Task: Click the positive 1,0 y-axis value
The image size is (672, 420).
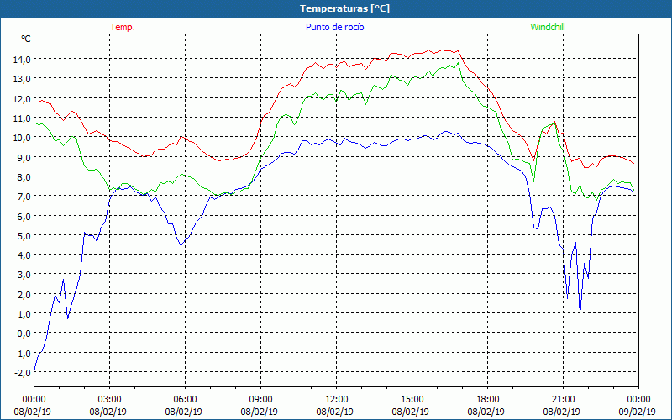Action: tap(24, 313)
